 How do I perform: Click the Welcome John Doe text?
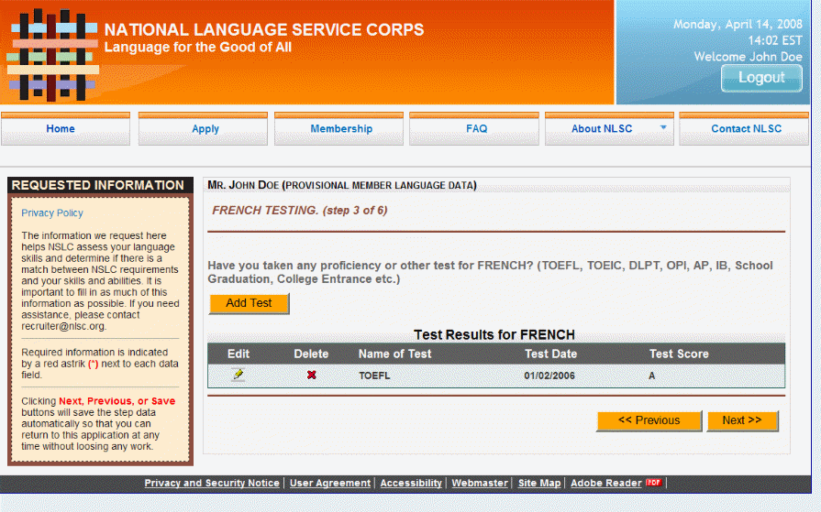(748, 57)
